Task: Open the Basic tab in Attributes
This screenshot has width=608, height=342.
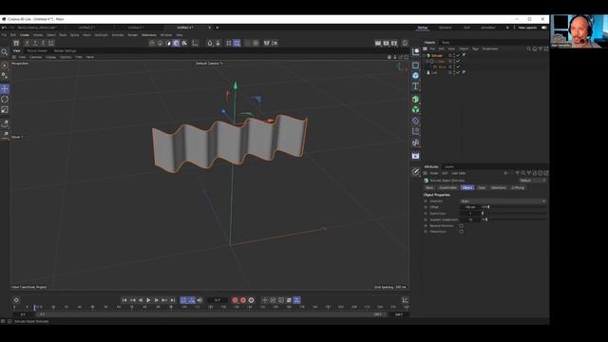Action: [429, 188]
